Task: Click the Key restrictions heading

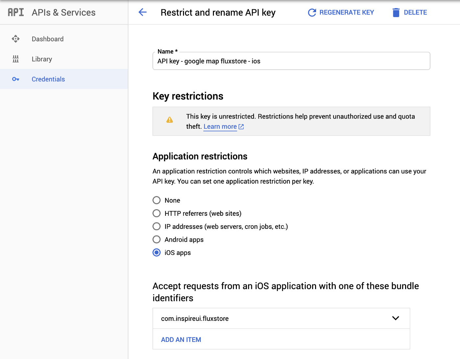Action: point(188,96)
